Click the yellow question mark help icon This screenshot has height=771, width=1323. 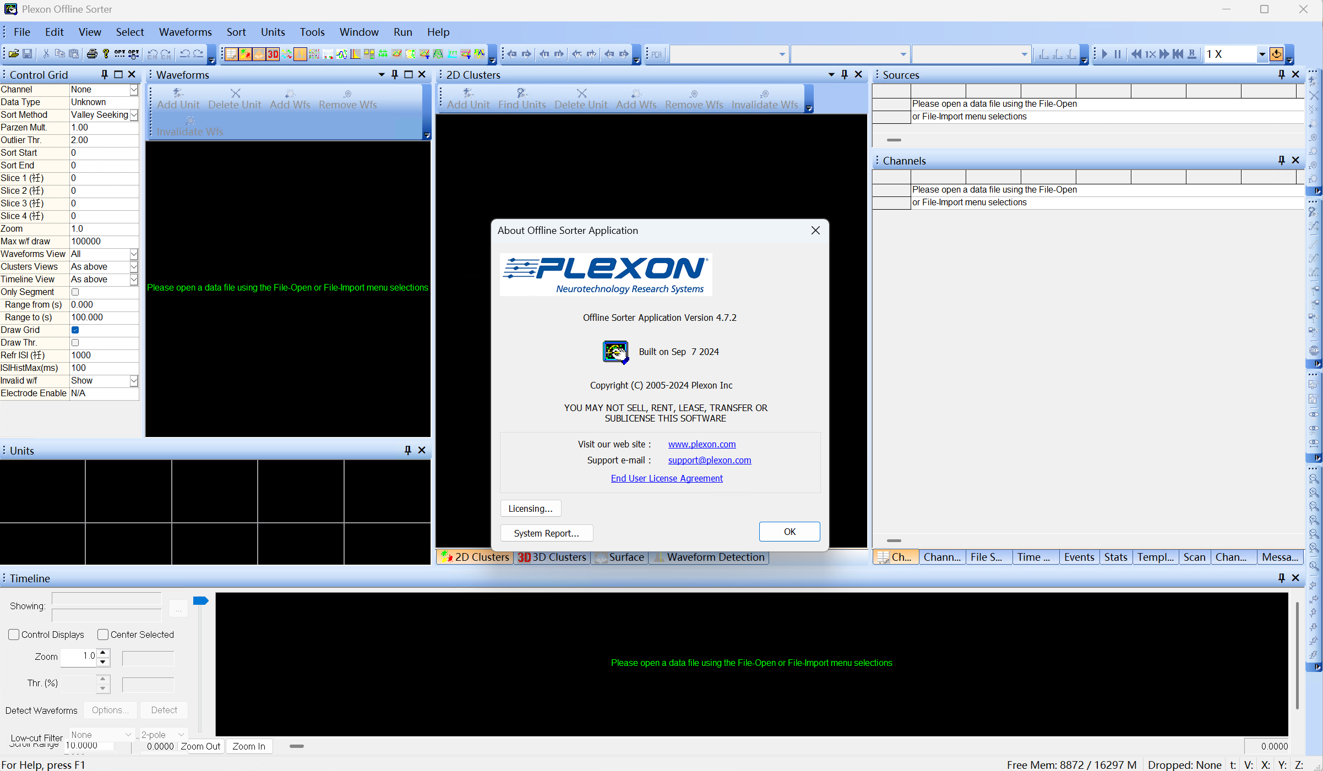[106, 54]
